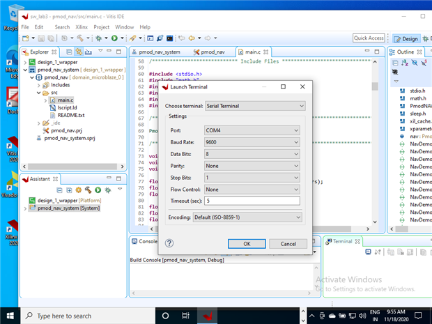
Task: Open the Project menu
Action: tap(102, 27)
